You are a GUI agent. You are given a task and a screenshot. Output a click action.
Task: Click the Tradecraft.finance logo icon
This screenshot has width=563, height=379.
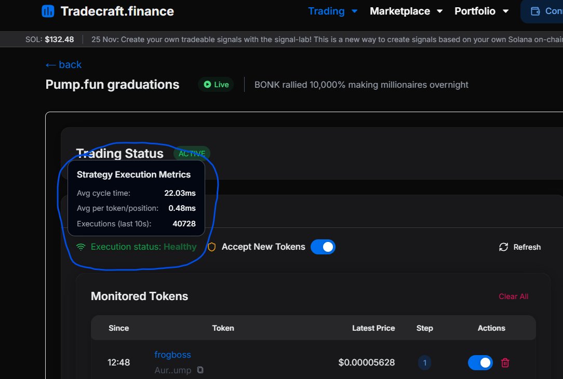click(x=48, y=11)
